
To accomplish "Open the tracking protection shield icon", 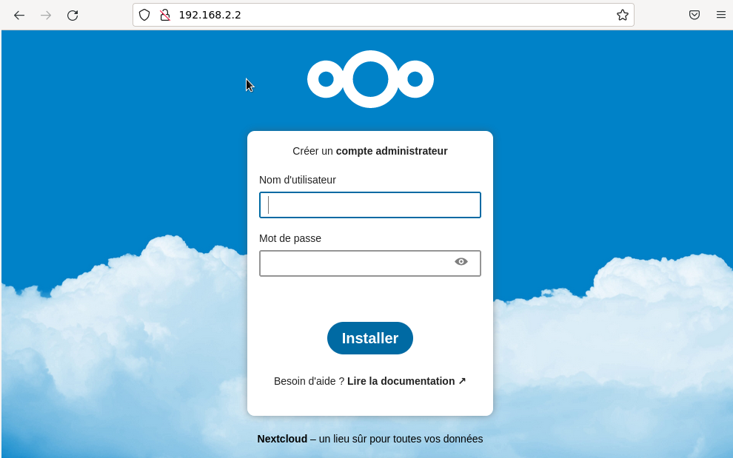I will (144, 15).
